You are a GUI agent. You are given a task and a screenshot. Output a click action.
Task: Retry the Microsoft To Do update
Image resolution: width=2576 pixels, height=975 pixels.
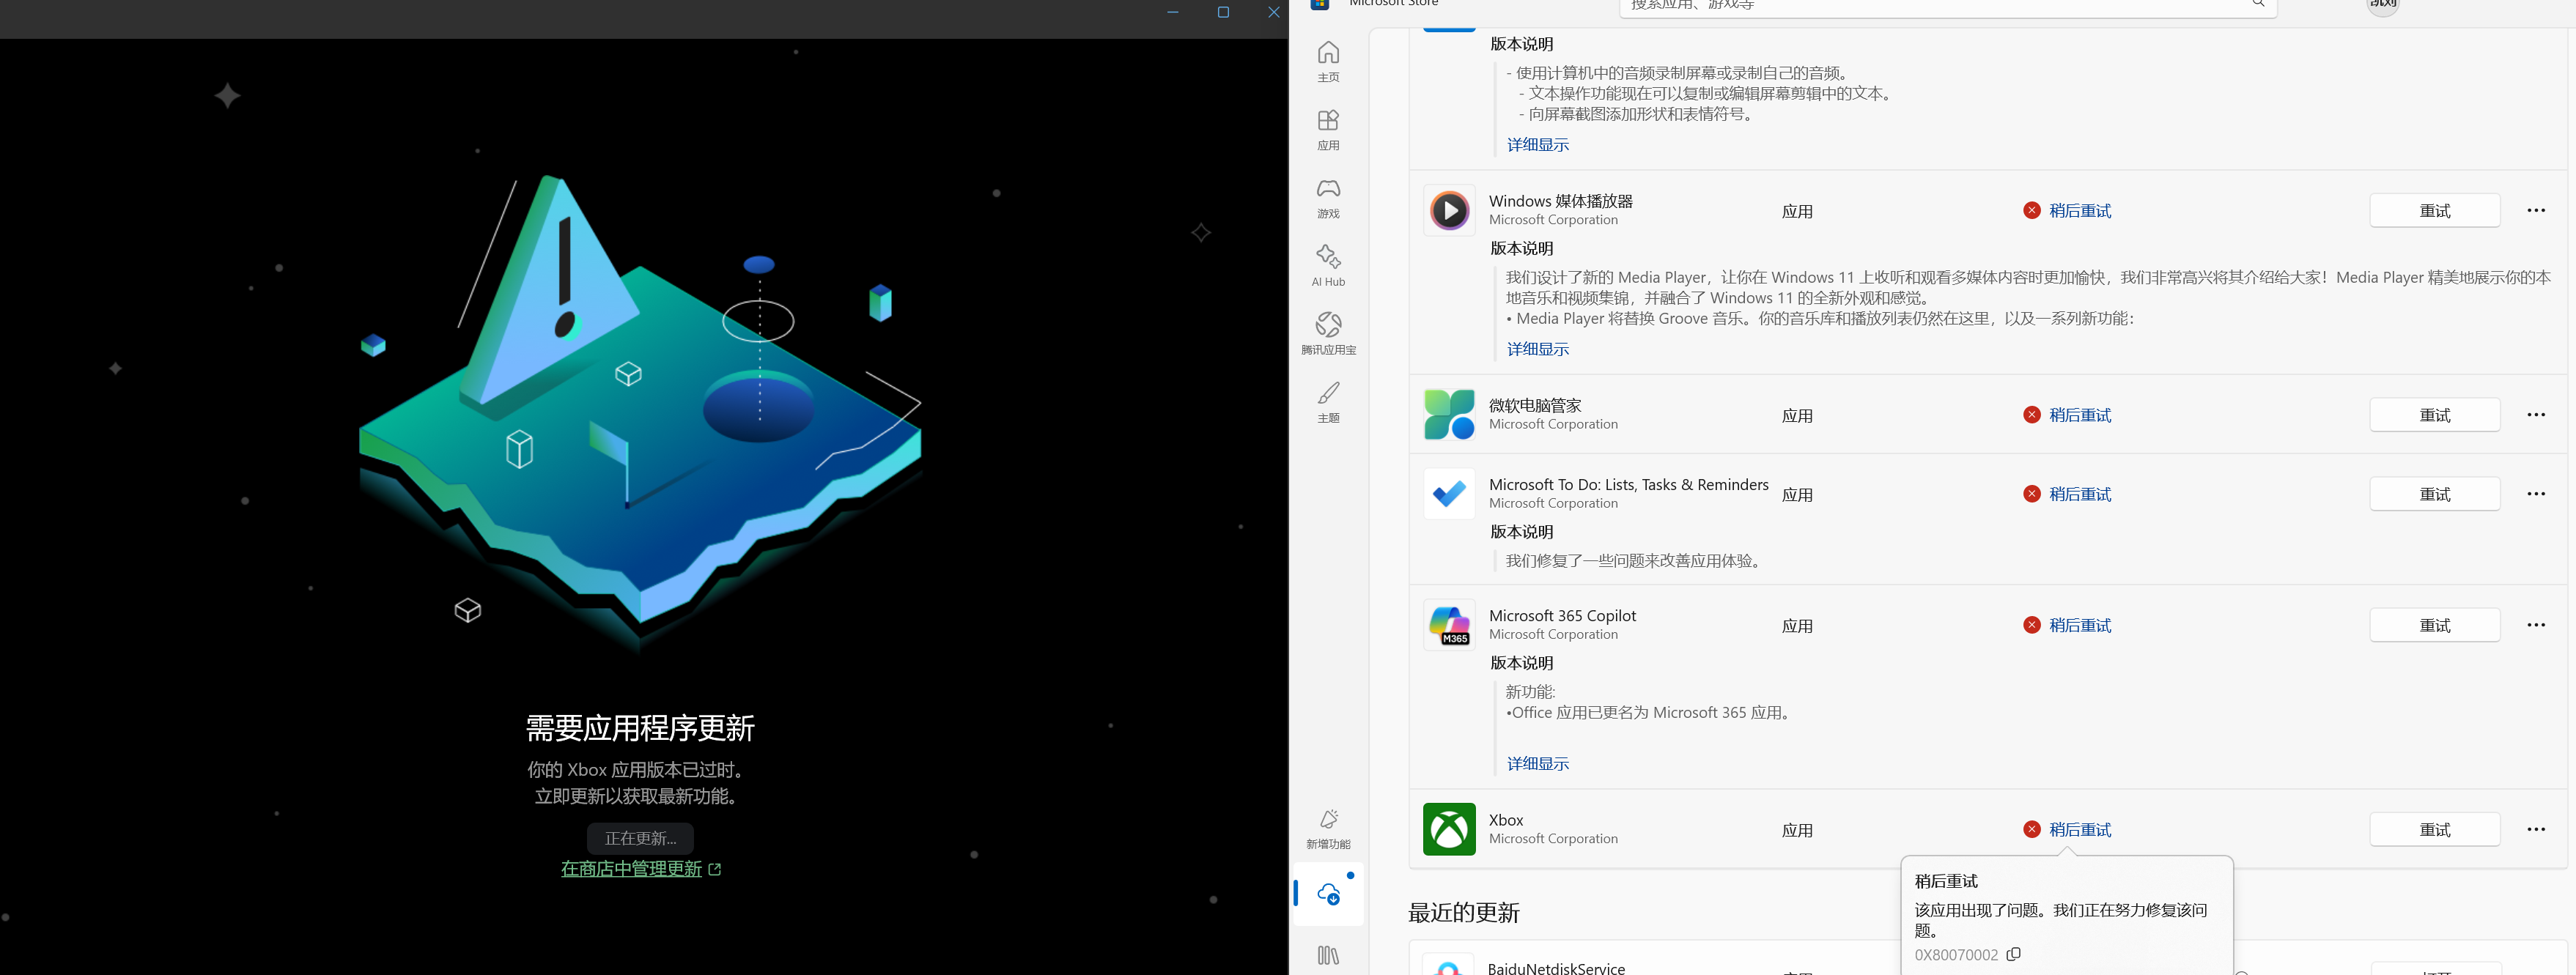[2434, 493]
